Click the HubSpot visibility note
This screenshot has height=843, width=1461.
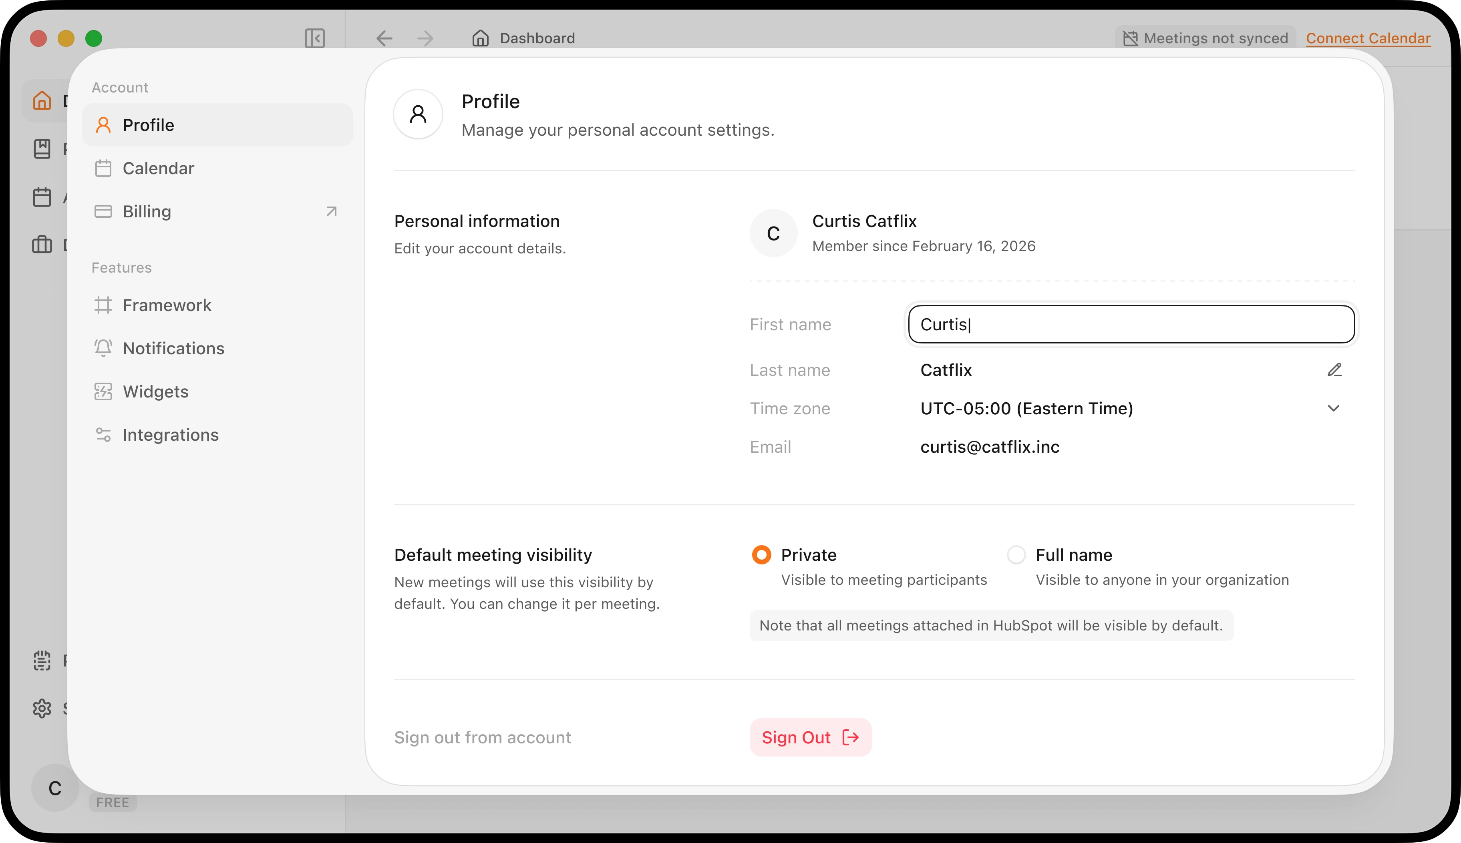coord(991,626)
